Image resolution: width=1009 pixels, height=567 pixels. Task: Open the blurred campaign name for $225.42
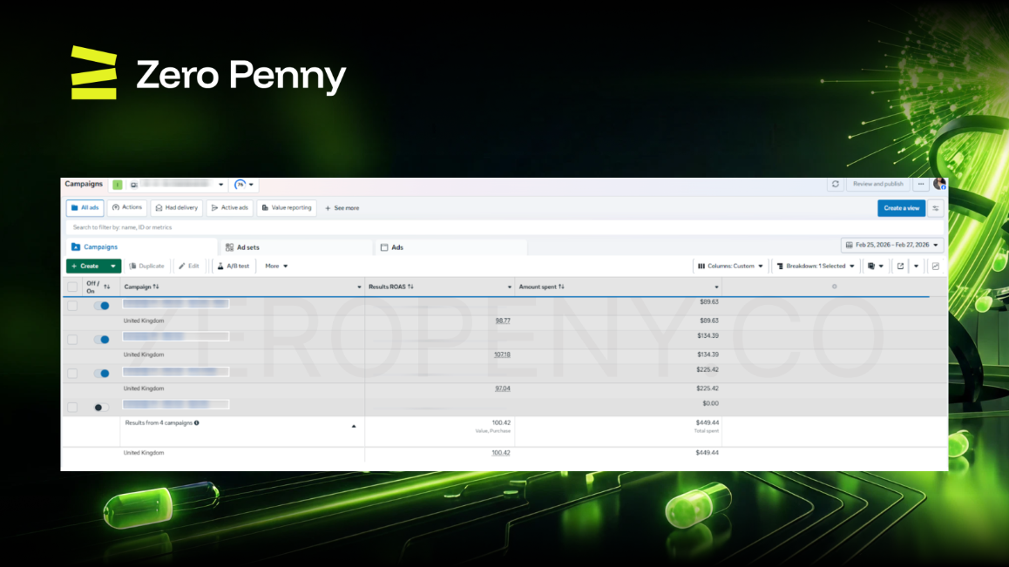coord(176,371)
